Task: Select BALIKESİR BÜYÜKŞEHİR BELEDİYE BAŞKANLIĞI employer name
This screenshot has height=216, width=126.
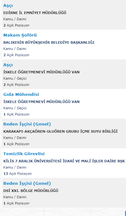Action: click(49, 42)
